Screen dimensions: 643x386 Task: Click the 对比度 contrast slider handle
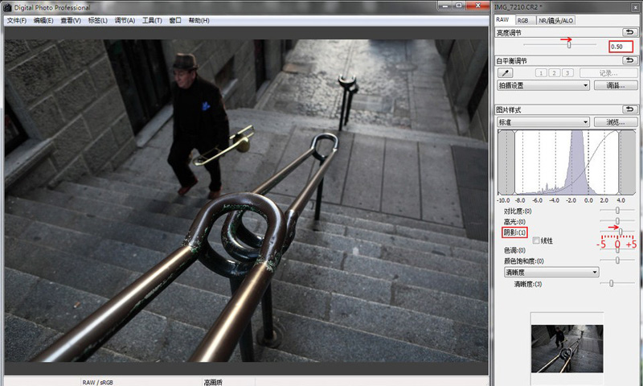tap(617, 211)
